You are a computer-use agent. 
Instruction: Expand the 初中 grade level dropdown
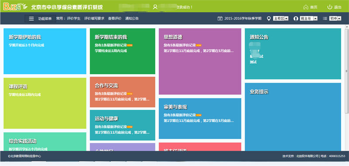[335, 18]
